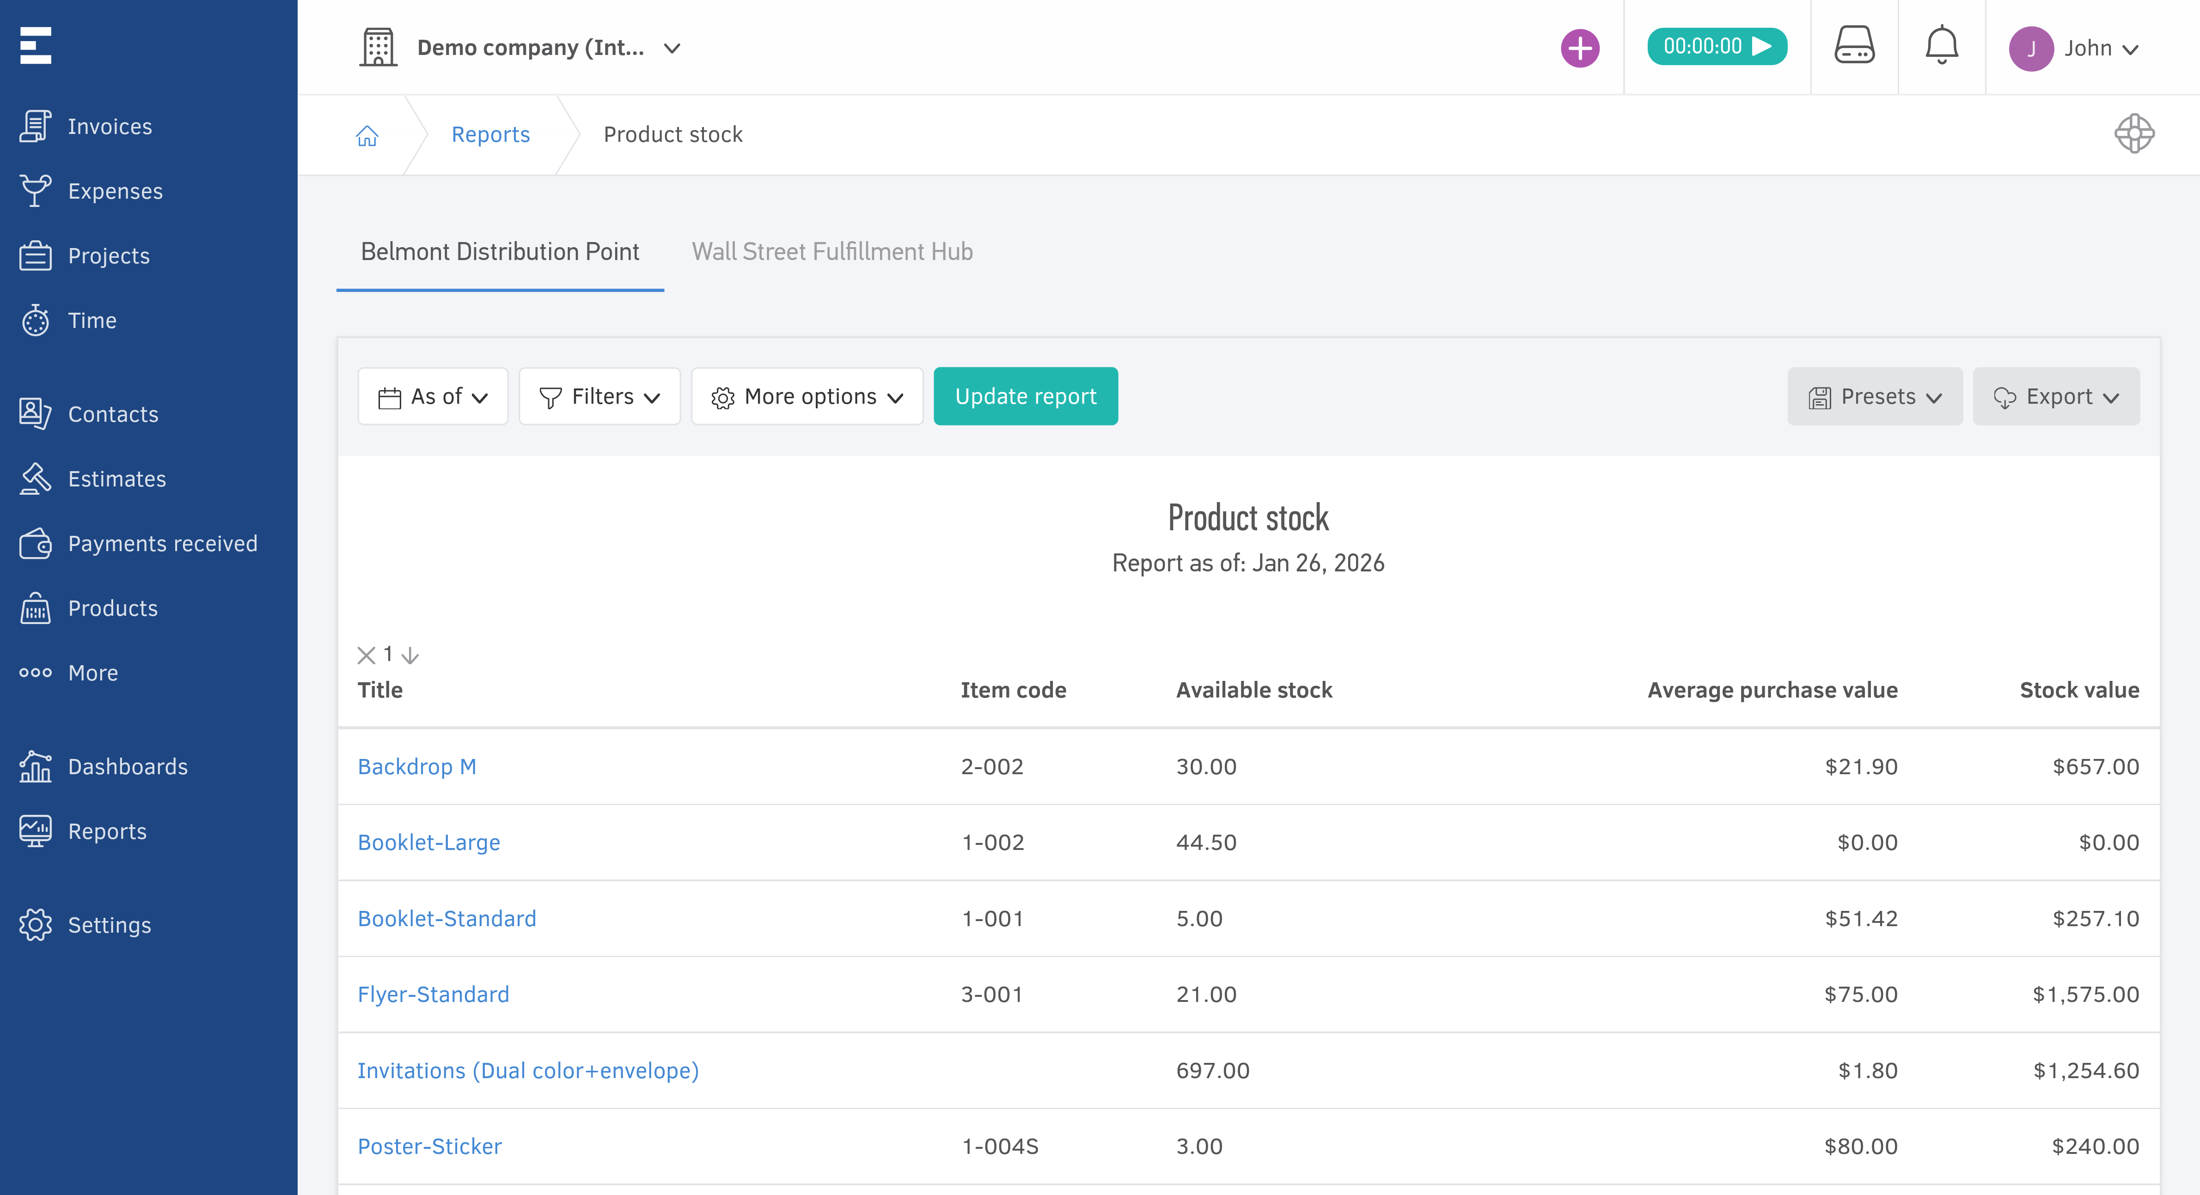
Task: Open Dashboards in the sidebar
Action: pos(127,766)
